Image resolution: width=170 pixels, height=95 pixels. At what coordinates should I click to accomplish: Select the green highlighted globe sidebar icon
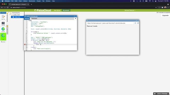point(3,36)
